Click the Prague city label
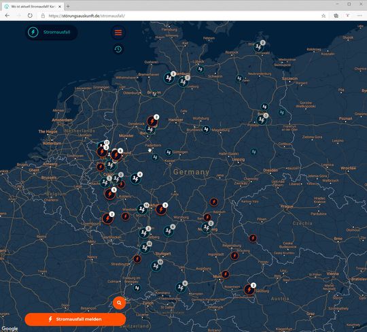This screenshot has height=332, width=367. click(287, 206)
